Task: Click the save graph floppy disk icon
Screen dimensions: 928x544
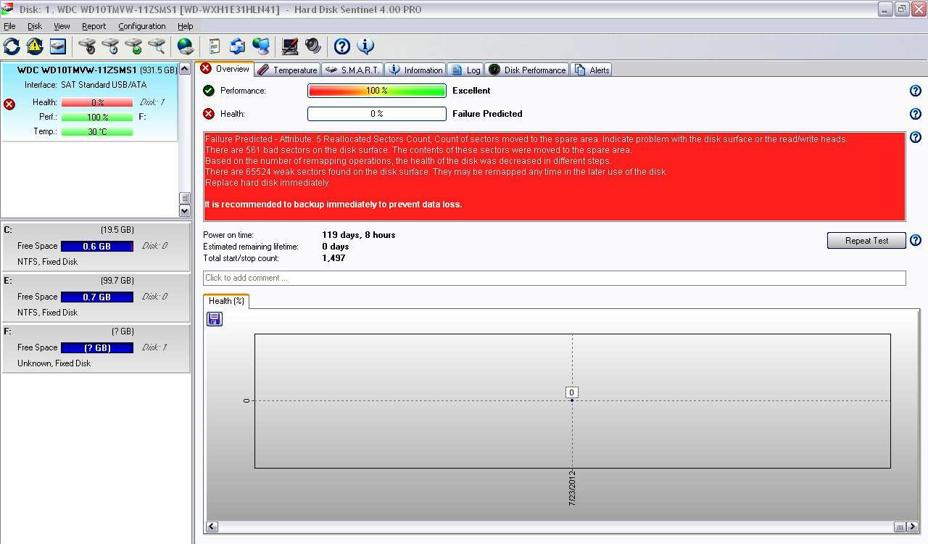Action: 215,319
